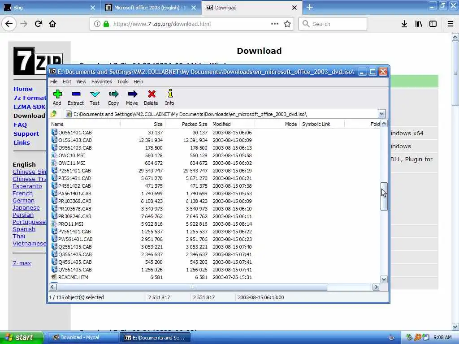Expand the 7-Zip address path dropdown

[381, 114]
